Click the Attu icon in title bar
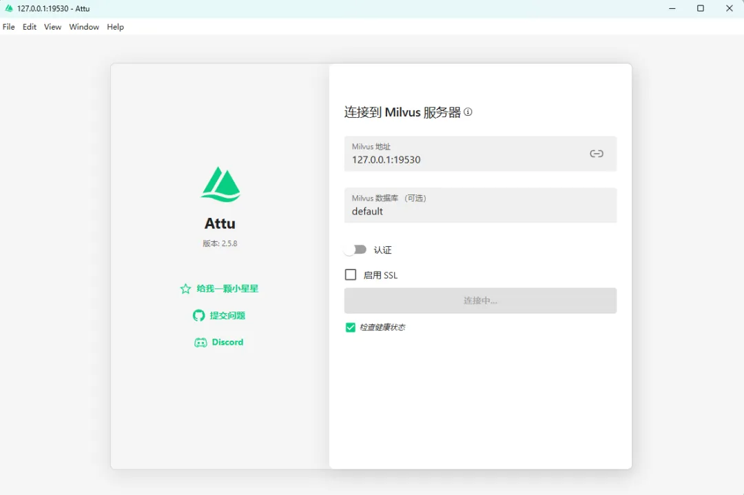This screenshot has height=495, width=744. 9,8
